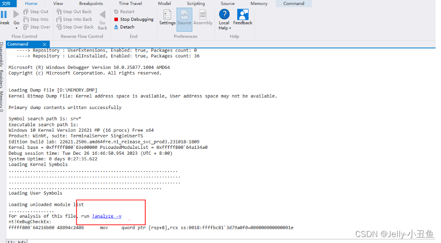Open Local Help question mark icon
This screenshot has width=441, height=243.
click(x=224, y=14)
